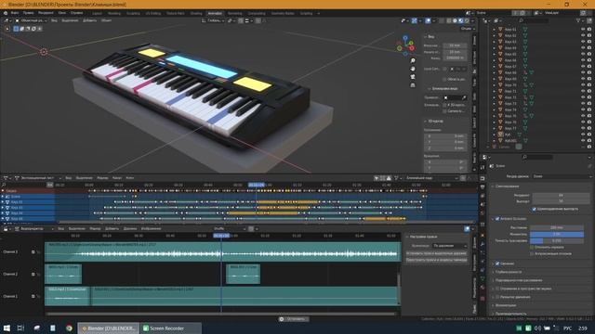Viewport: 595px width, 334px height.
Task: Click the sequencer playhead frame marker
Action: [x=221, y=236]
